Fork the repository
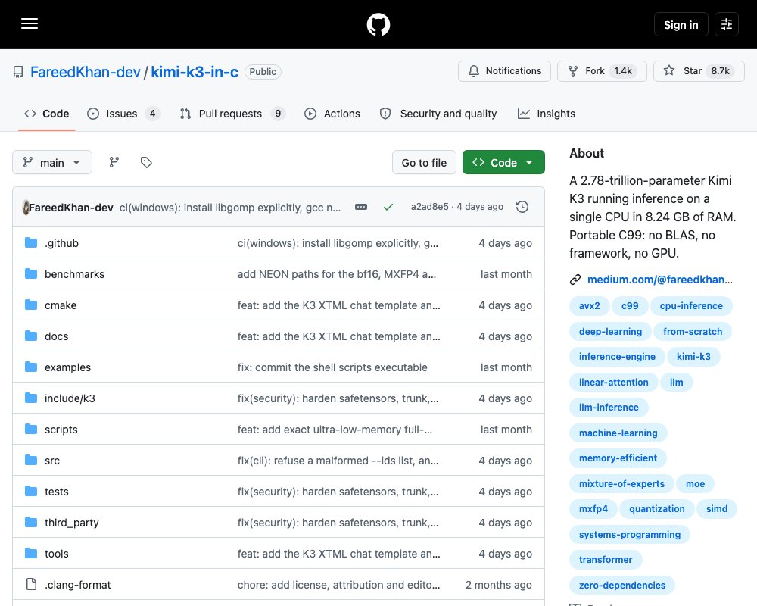This screenshot has width=757, height=606. [x=602, y=71]
